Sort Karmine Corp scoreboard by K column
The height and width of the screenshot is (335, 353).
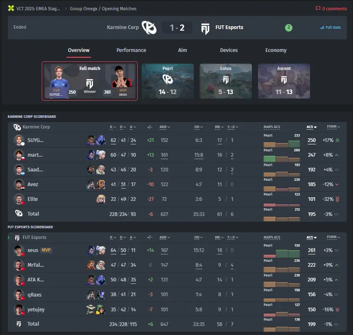(113, 127)
